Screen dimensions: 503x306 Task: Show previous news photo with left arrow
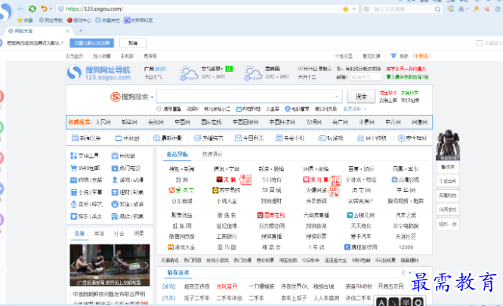73,265
